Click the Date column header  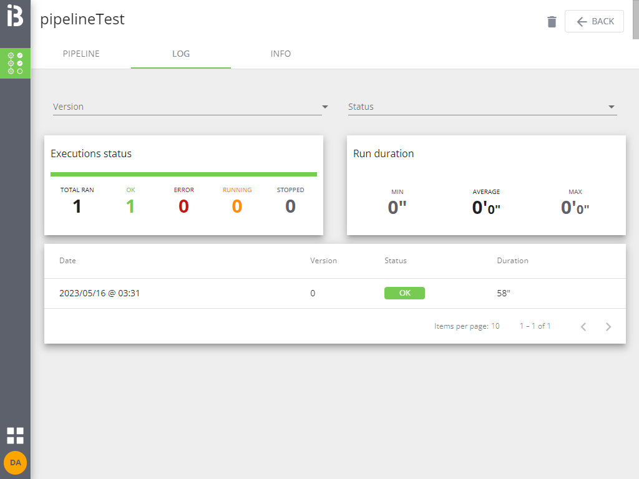tap(67, 261)
